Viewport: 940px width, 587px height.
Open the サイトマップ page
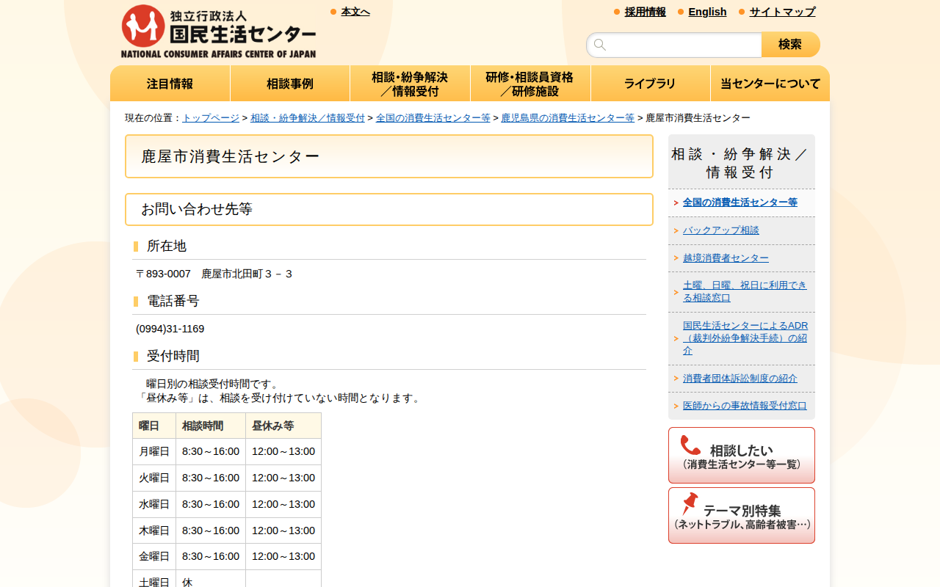click(x=781, y=12)
